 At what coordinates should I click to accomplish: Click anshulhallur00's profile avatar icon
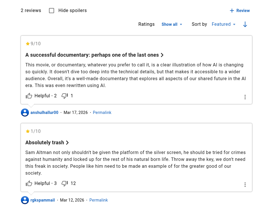tap(25, 113)
